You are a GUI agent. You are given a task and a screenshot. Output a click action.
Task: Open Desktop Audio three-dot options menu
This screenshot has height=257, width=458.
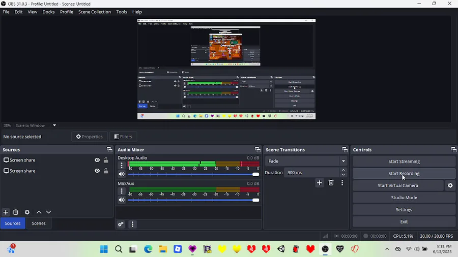point(122,165)
